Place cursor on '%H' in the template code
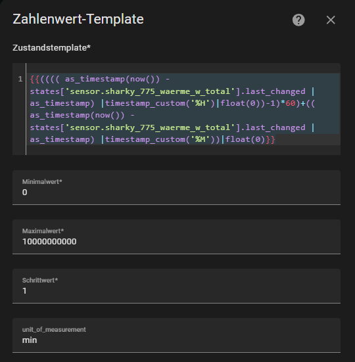Viewport: 355px width, 362px height. pos(200,103)
